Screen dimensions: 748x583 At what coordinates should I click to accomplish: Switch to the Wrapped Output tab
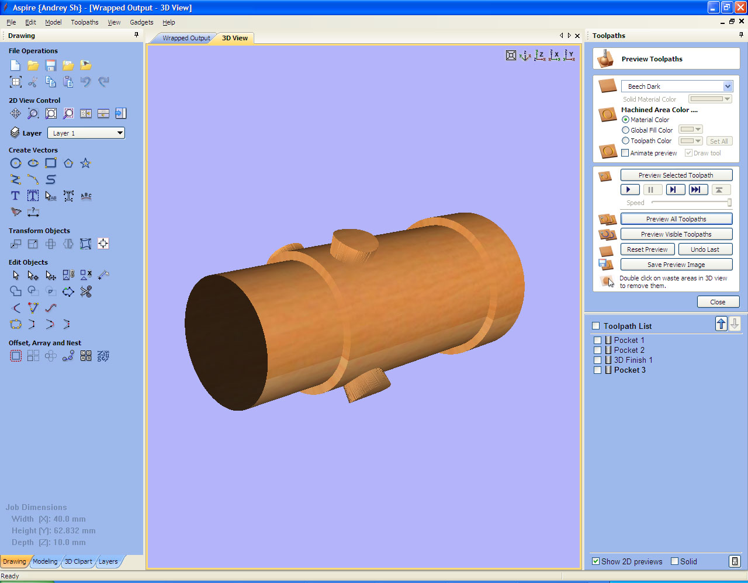(186, 38)
